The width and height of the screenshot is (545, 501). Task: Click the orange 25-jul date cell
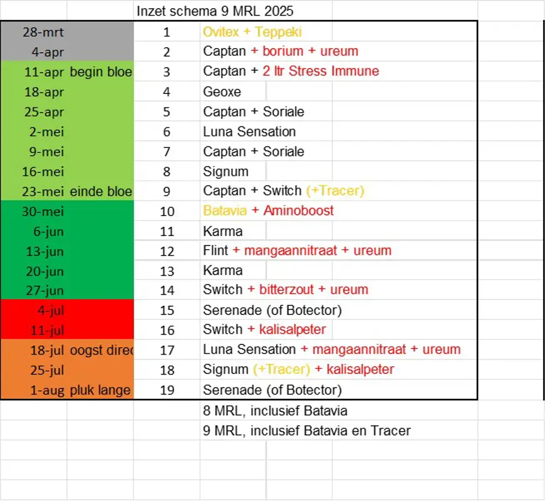tap(47, 370)
